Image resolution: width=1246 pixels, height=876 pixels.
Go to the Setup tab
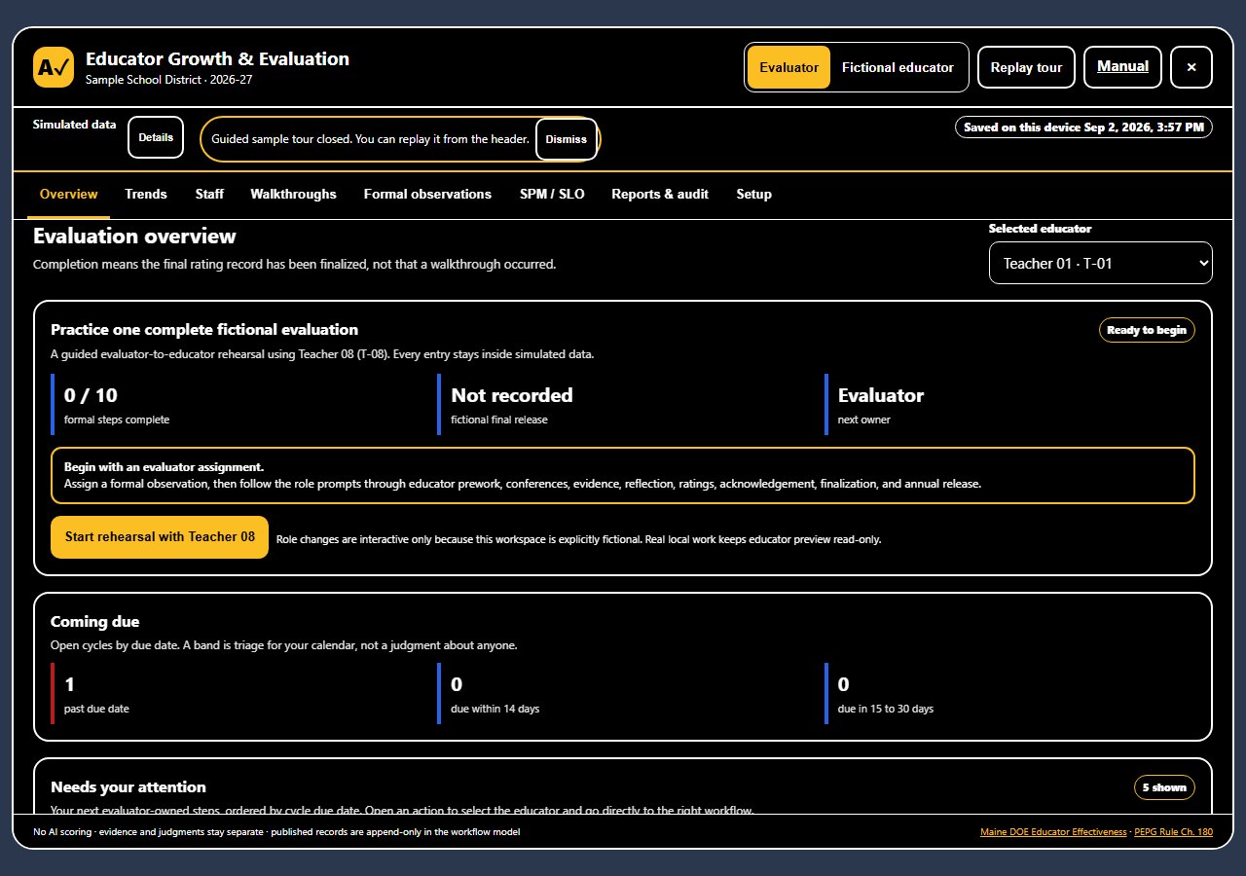(x=754, y=195)
